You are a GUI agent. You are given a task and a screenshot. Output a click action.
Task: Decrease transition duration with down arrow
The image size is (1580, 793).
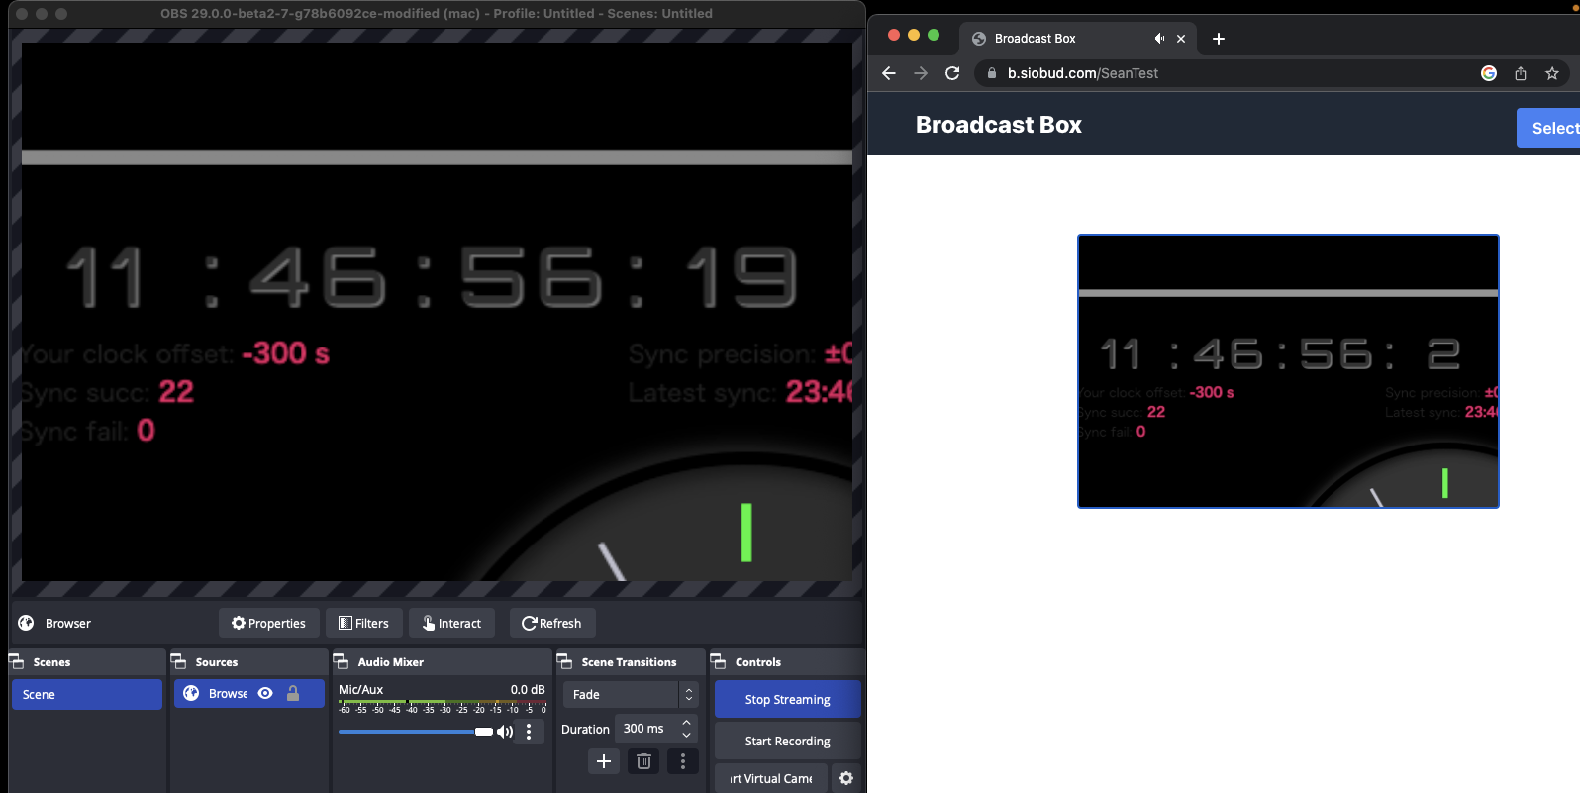coord(686,736)
